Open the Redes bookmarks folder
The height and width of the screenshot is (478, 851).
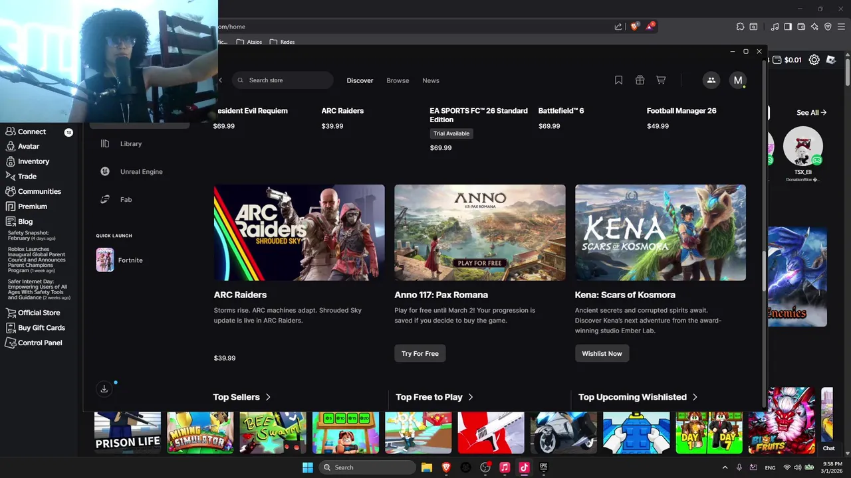coord(283,42)
